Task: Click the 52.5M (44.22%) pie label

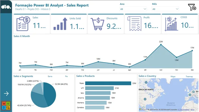Action: coord(61,84)
